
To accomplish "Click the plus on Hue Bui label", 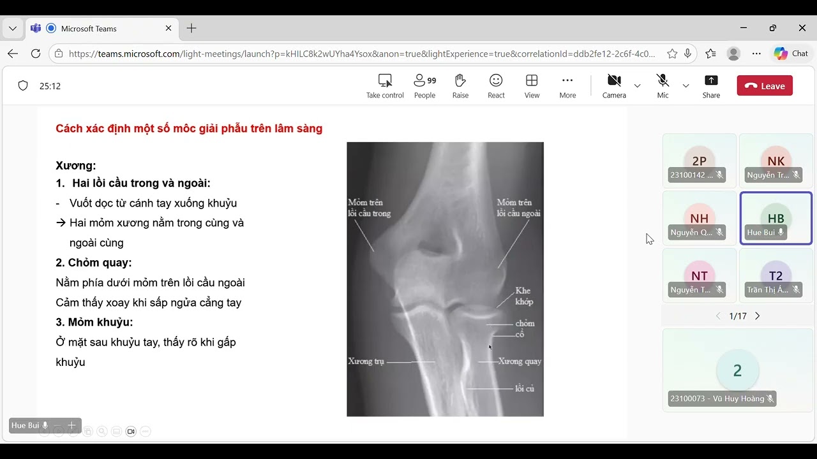I will point(71,425).
